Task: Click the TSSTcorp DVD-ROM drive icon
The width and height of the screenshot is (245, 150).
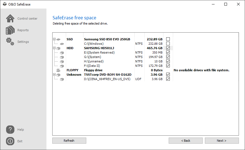Action: 58,75
